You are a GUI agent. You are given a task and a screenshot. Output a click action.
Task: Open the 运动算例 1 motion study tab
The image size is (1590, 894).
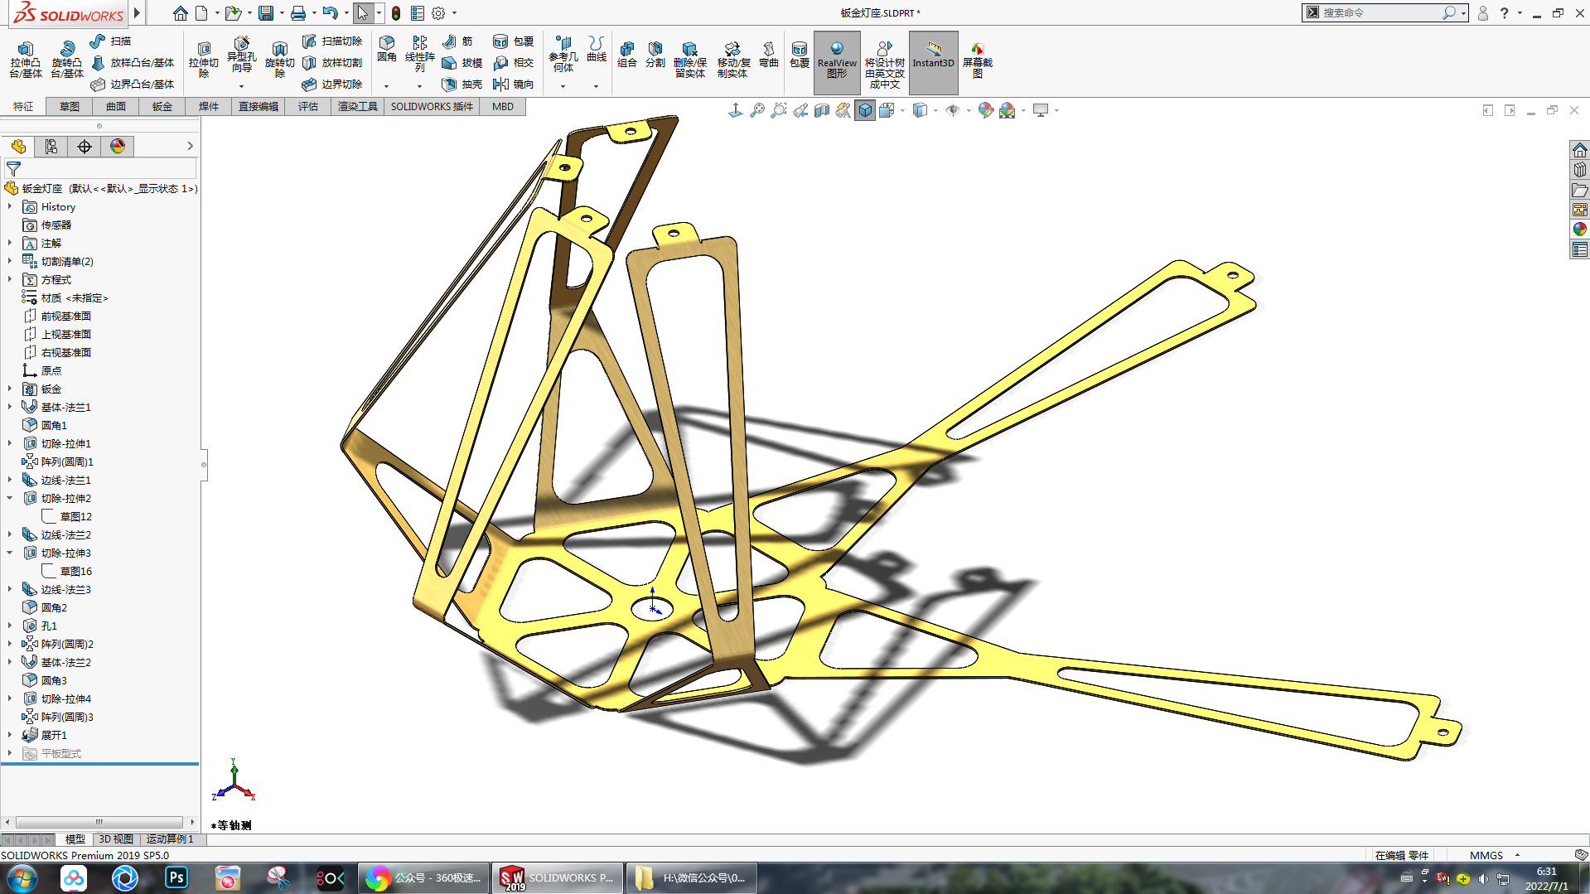(170, 839)
